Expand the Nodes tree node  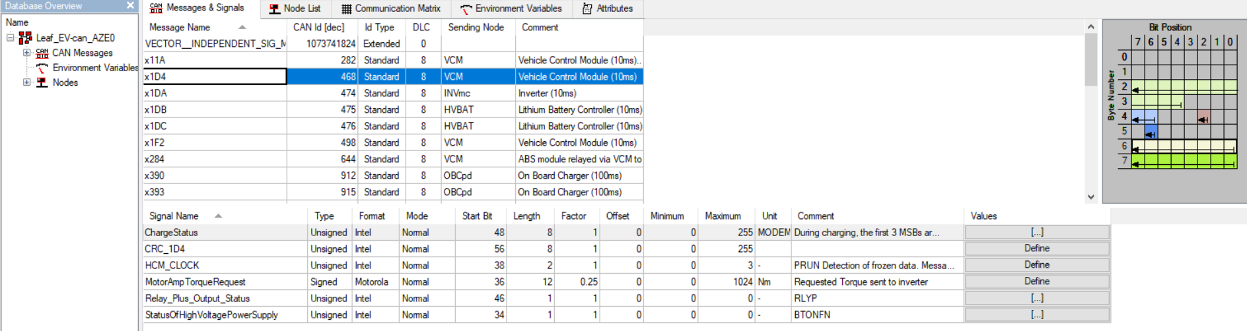[26, 82]
